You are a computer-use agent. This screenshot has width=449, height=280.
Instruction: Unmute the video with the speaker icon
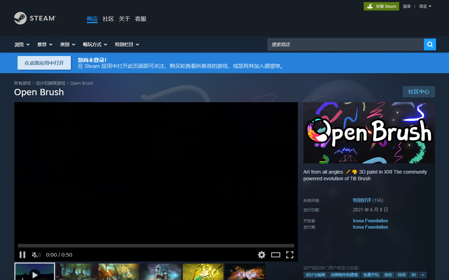coord(36,255)
